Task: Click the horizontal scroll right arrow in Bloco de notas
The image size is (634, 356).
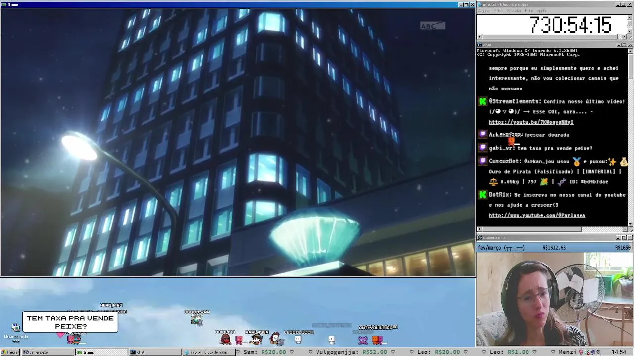Action: [625, 36]
